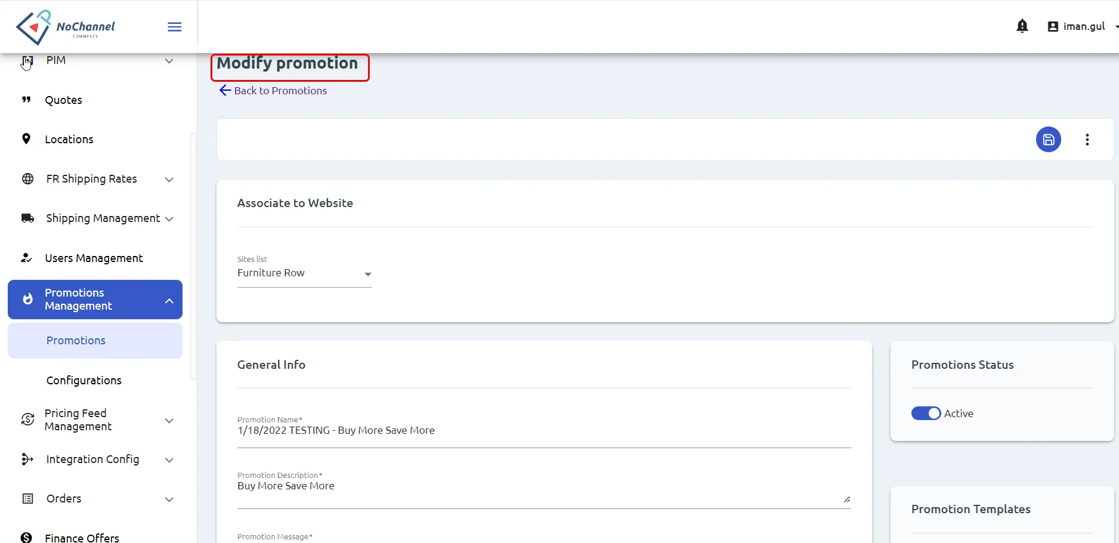Click the Shipping Management truck icon
The height and width of the screenshot is (543, 1119).
pyautogui.click(x=27, y=218)
